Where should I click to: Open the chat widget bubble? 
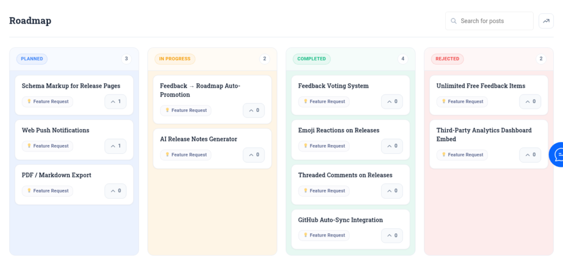coord(556,154)
